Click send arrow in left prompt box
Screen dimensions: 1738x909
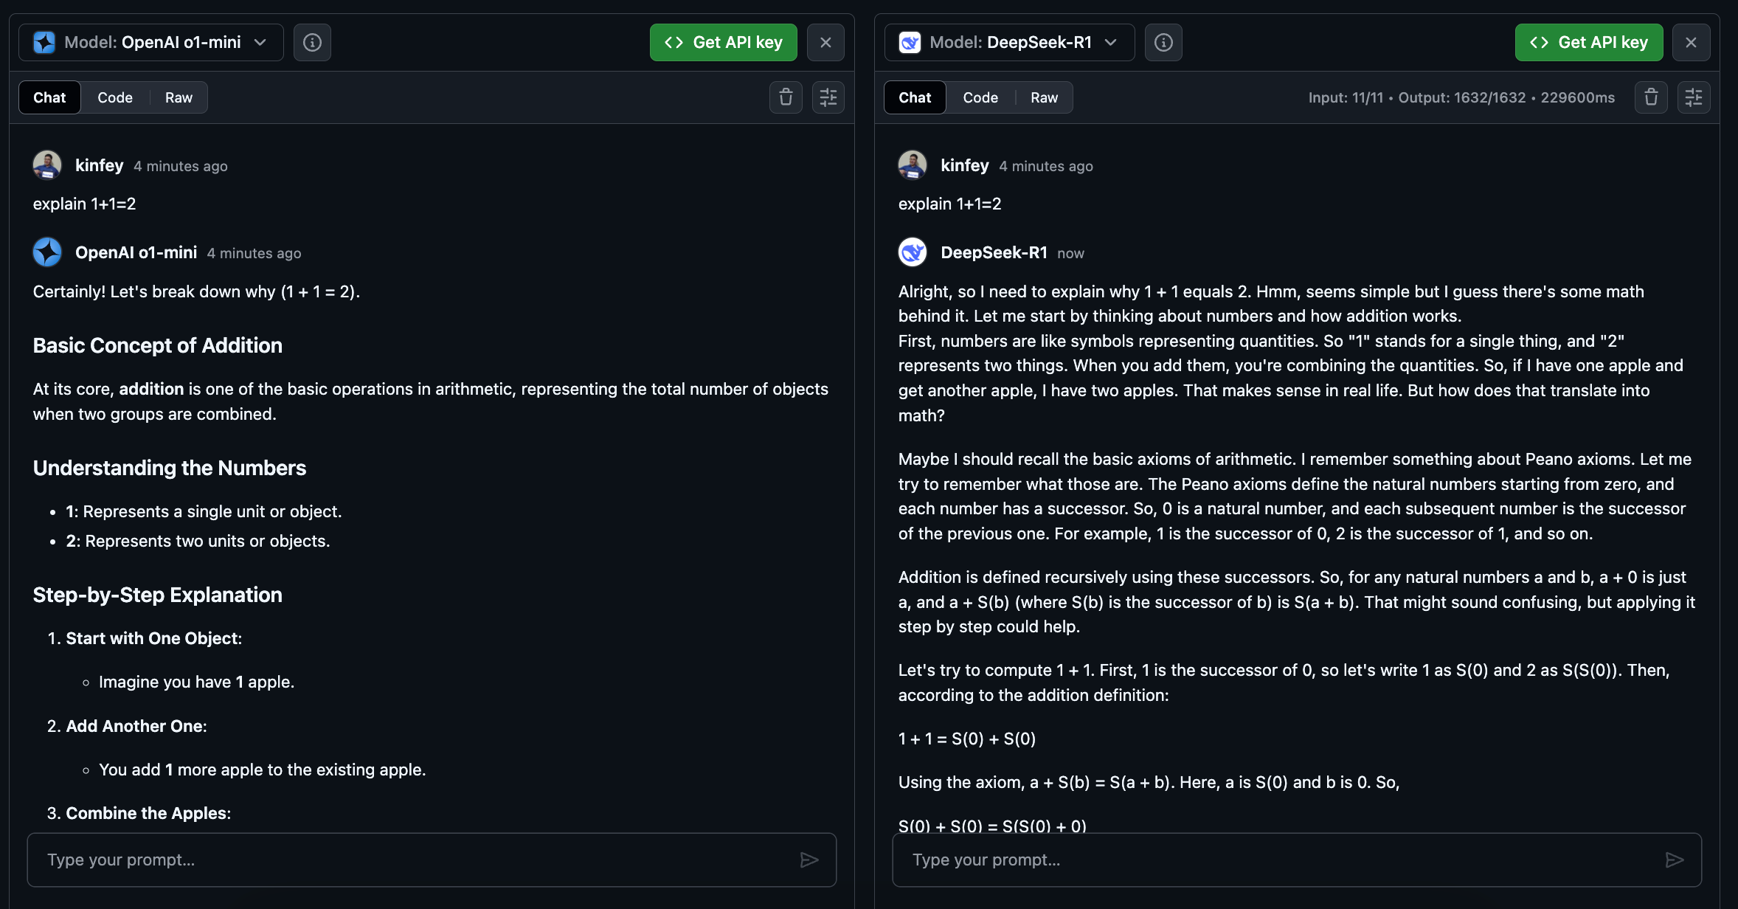click(x=809, y=860)
